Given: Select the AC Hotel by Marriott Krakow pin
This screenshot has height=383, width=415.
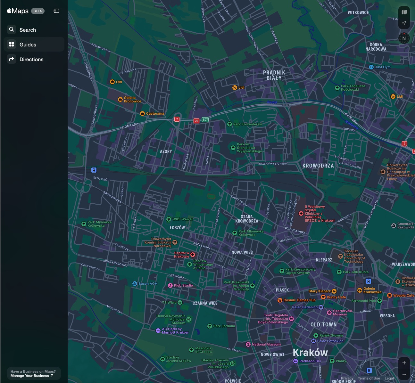Looking at the screenshot, I should coord(158,330).
